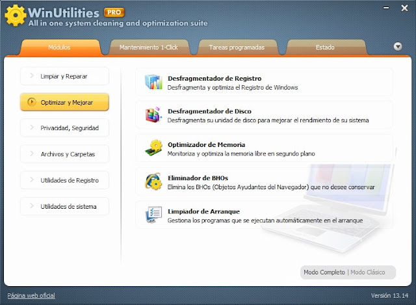Select the Limpiar y Reparar category

point(64,76)
